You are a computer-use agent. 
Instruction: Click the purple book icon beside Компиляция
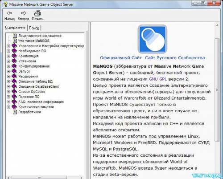(14, 56)
